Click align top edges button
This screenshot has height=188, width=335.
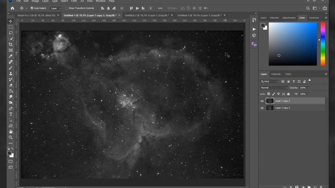click(131, 8)
